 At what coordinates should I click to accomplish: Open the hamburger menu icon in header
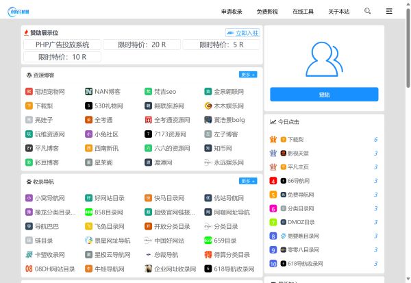389,11
